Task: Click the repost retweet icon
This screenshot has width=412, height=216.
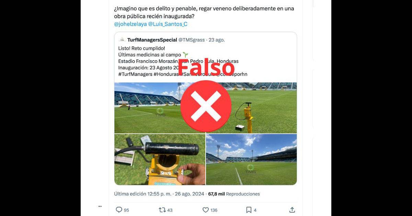Action: tap(162, 210)
